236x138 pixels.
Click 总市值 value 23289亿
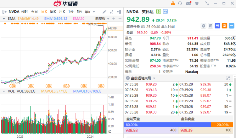coord(229,55)
